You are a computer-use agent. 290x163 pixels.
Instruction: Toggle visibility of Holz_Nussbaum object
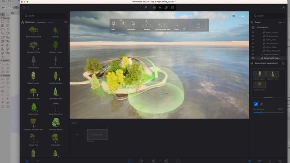click(253, 43)
